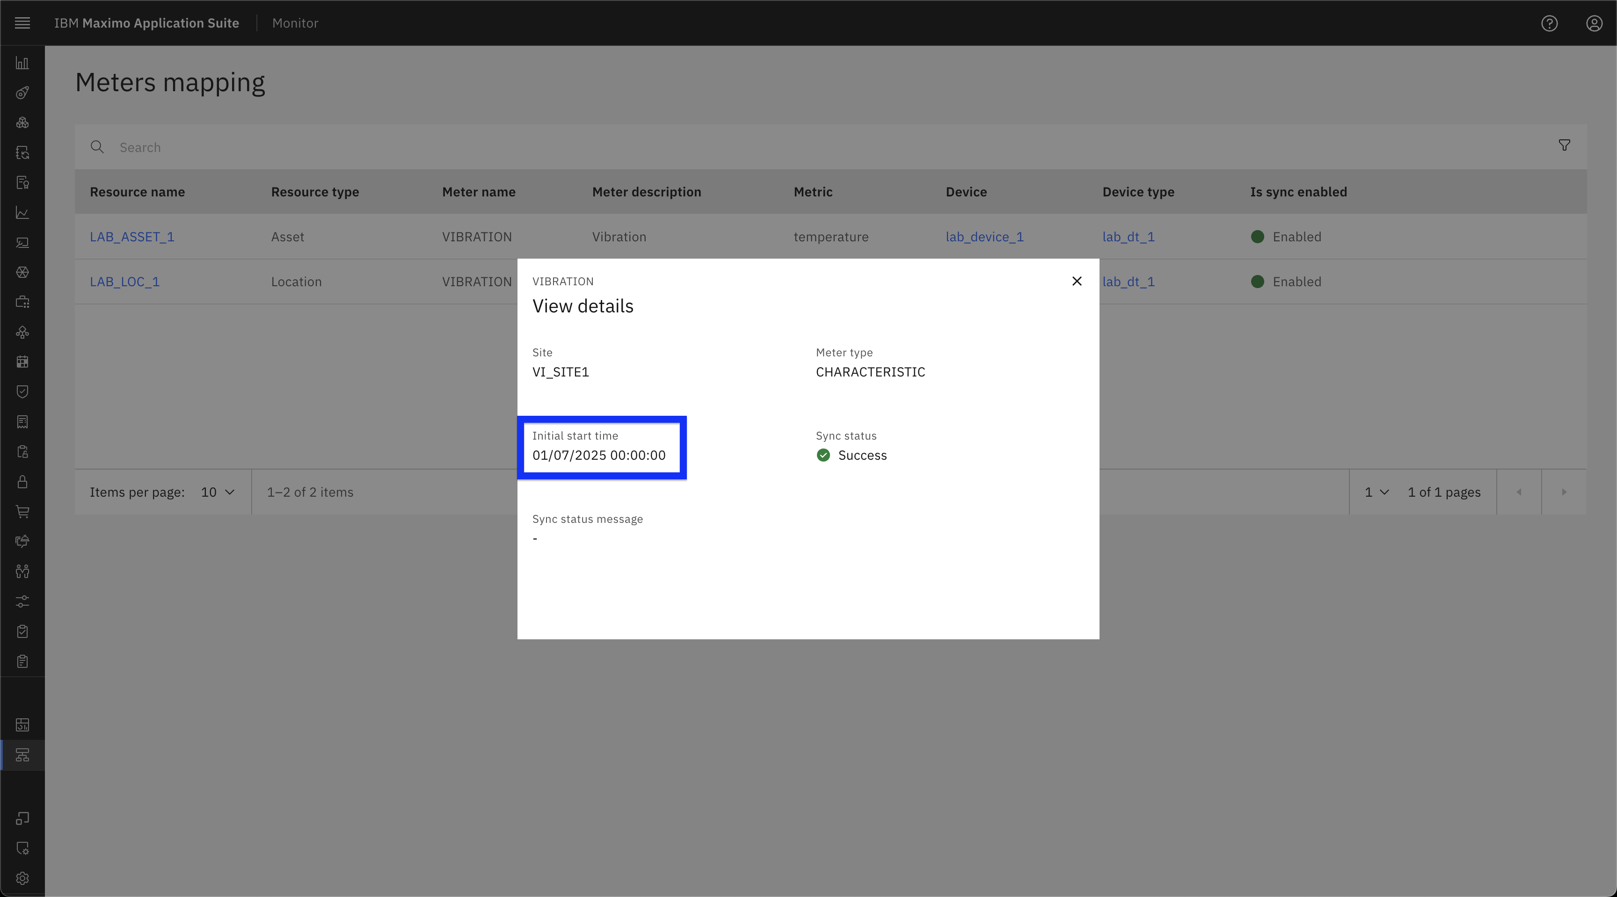Open LAB_LOC_1 resource link
Image resolution: width=1617 pixels, height=897 pixels.
(124, 282)
